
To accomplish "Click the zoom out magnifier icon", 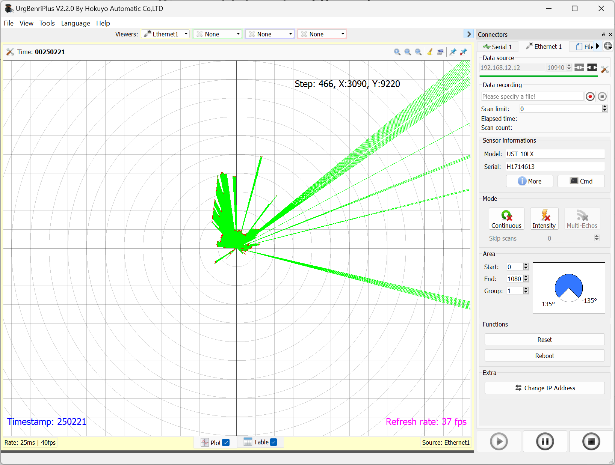I will click(408, 52).
